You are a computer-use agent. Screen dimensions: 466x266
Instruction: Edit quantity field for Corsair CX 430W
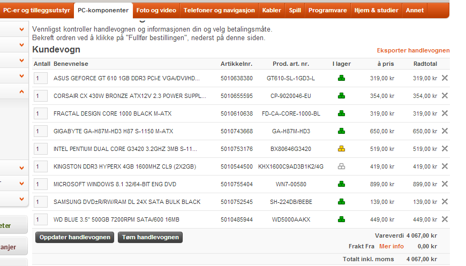tap(41, 96)
